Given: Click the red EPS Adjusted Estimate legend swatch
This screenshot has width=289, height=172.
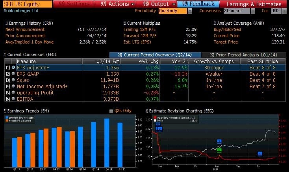Looking at the screenshot, I should point(155,118).
